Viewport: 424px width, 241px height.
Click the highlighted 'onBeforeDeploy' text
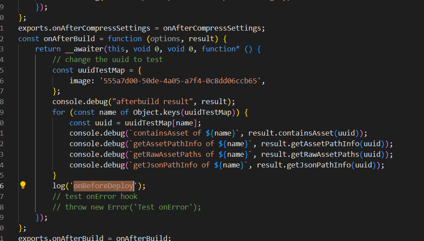tap(104, 186)
